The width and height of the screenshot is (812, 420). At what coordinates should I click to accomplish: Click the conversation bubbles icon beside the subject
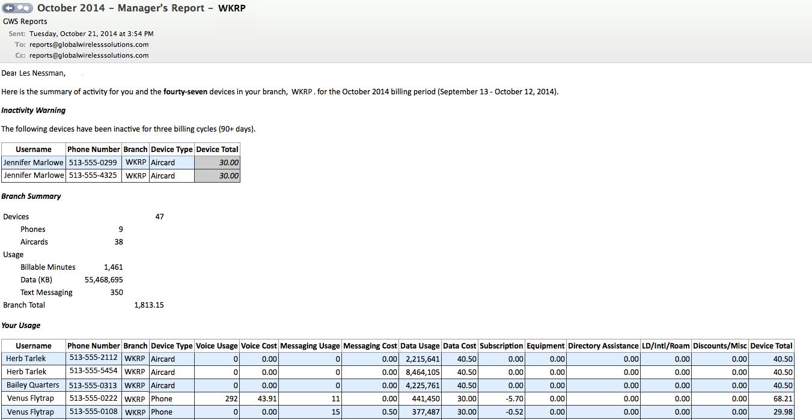(x=24, y=8)
